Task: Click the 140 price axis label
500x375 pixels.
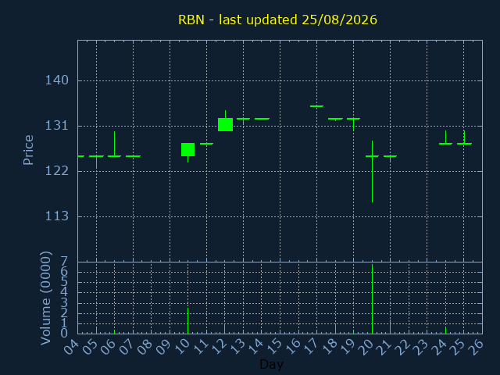Action: pyautogui.click(x=57, y=80)
